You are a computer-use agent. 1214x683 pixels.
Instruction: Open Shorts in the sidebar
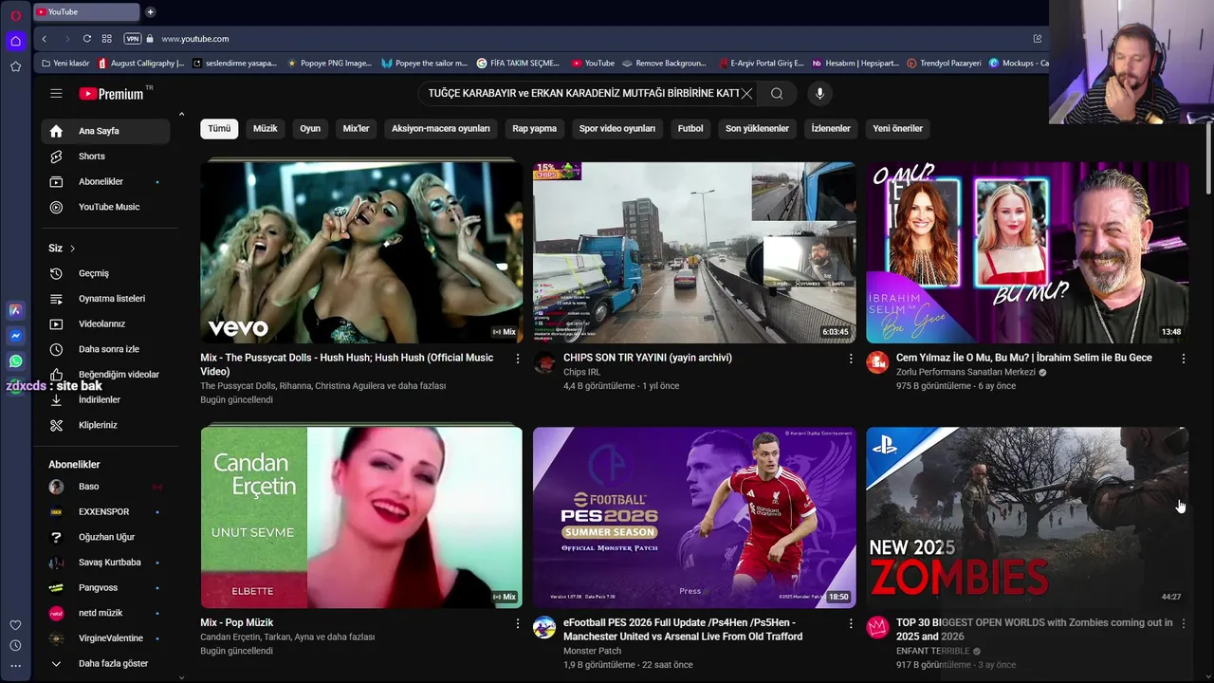pyautogui.click(x=105, y=157)
